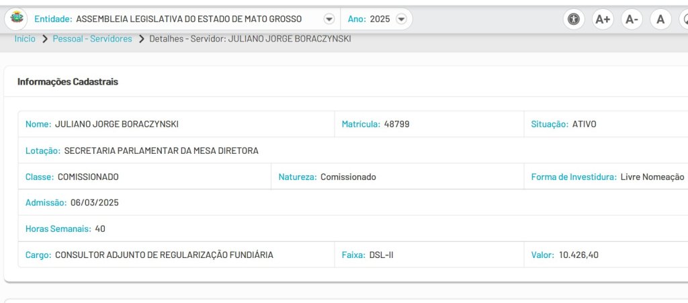Open the Ano year dropdown arrow
This screenshot has height=303, width=688.
[401, 19]
